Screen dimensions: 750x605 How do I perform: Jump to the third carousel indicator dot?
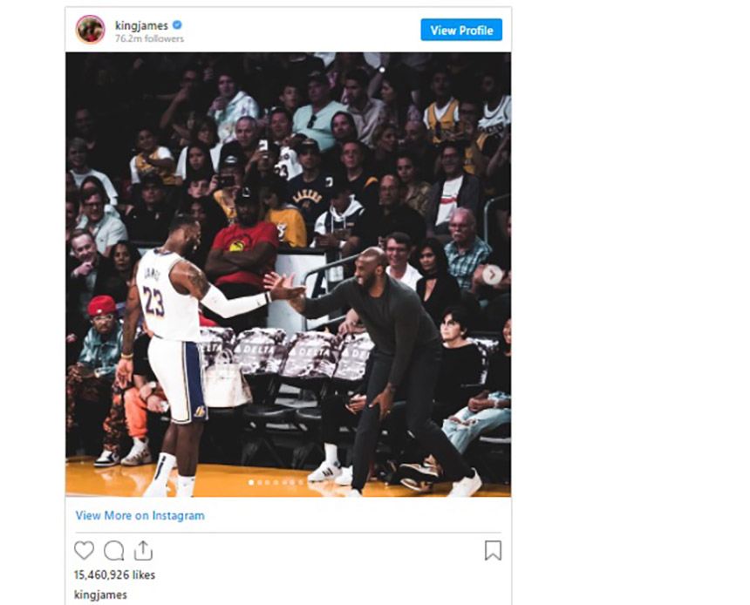click(268, 483)
